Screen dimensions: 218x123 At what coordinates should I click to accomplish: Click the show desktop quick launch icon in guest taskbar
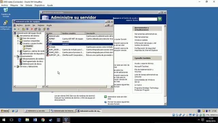(x=16, y=111)
